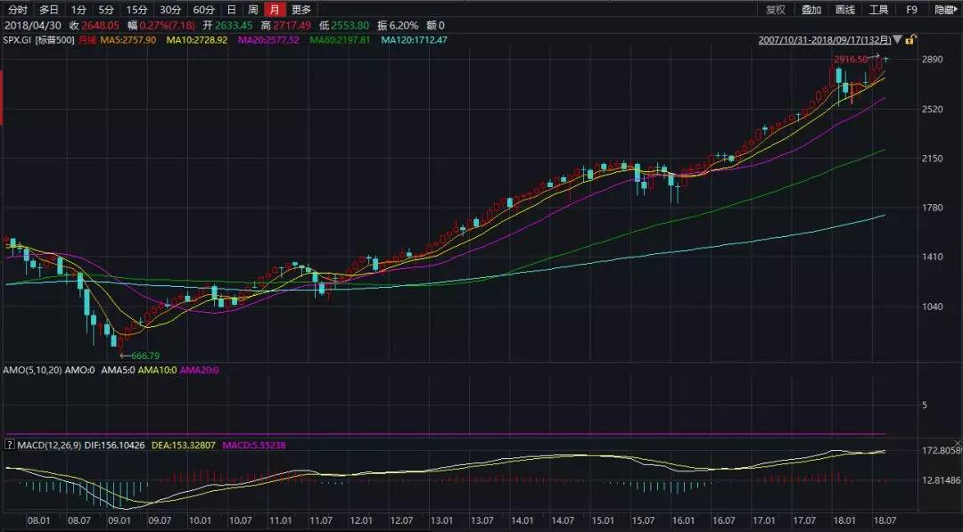
Task: Click the AMA5:0 label
Action: [x=118, y=370]
